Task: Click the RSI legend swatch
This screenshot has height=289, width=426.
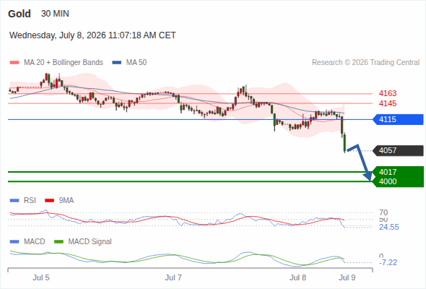Action: pyautogui.click(x=14, y=201)
